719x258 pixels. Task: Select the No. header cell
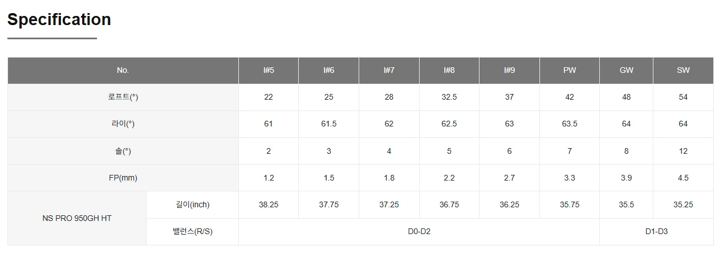click(x=123, y=71)
